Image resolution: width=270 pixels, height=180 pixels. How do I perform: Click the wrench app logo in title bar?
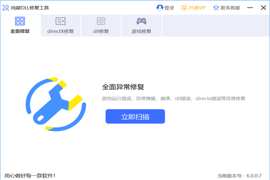click(x=5, y=8)
